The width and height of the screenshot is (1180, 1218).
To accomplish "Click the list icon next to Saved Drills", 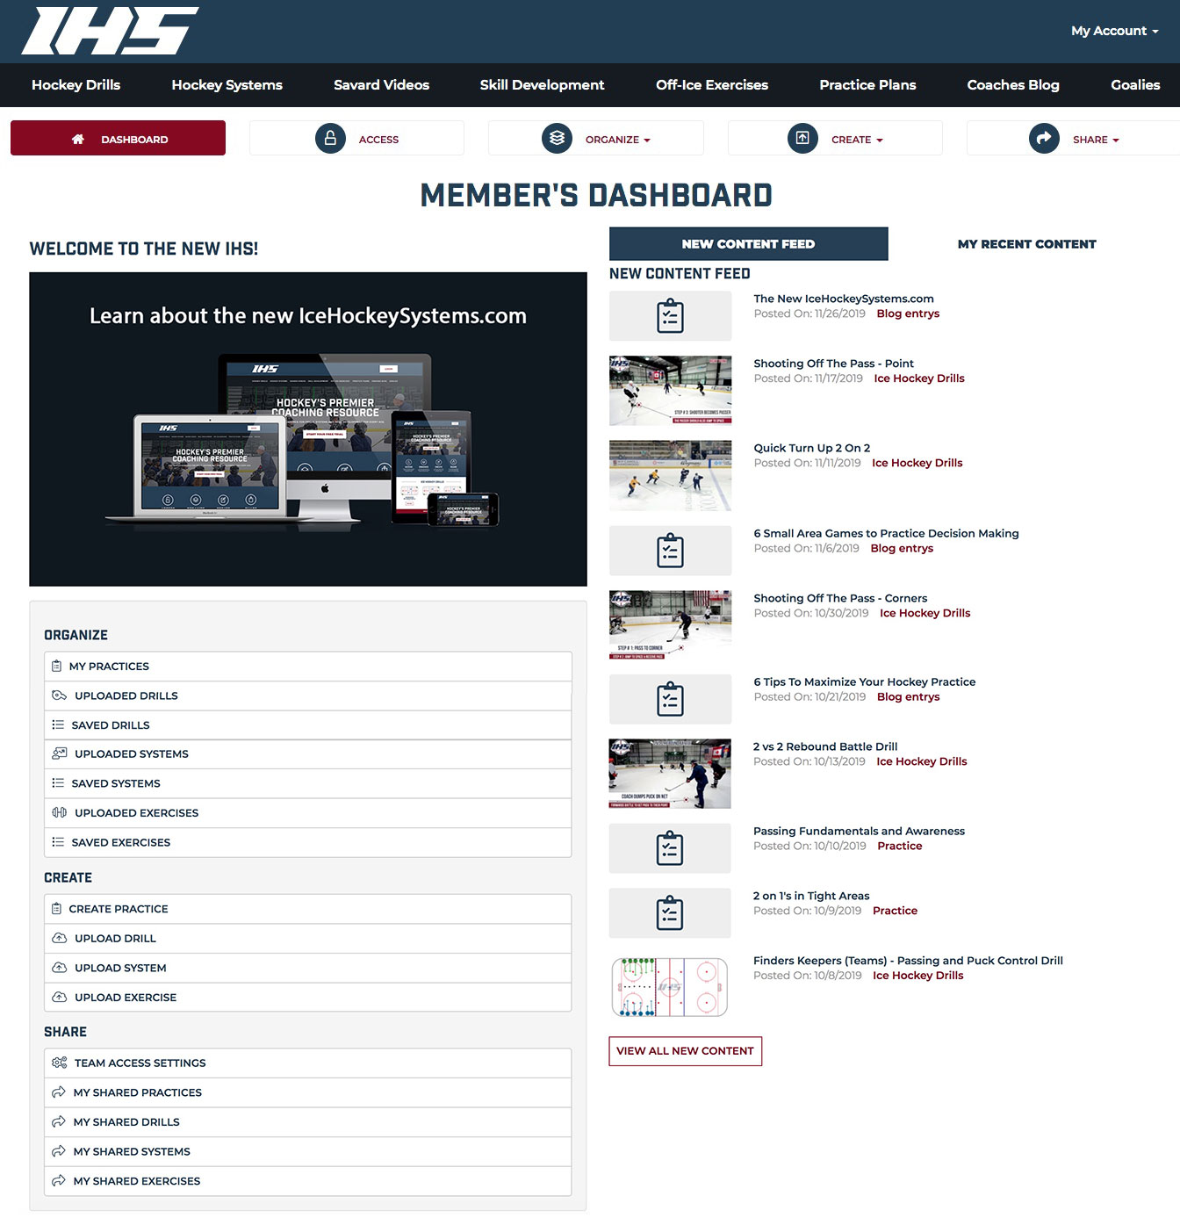I will (x=58, y=725).
